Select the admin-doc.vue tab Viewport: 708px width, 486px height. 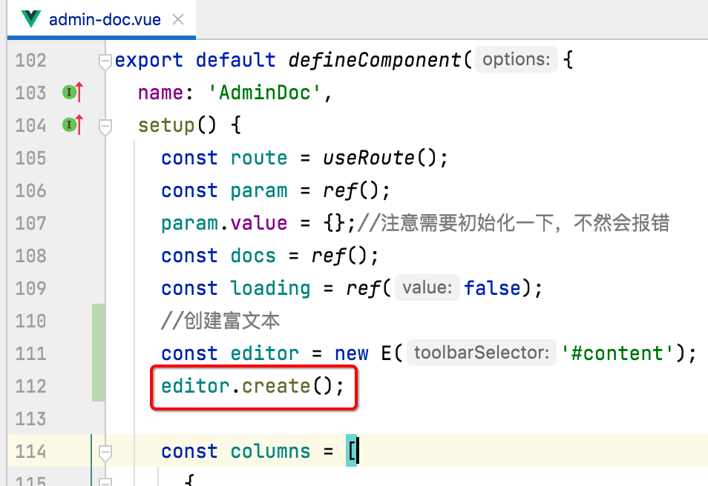tap(104, 19)
